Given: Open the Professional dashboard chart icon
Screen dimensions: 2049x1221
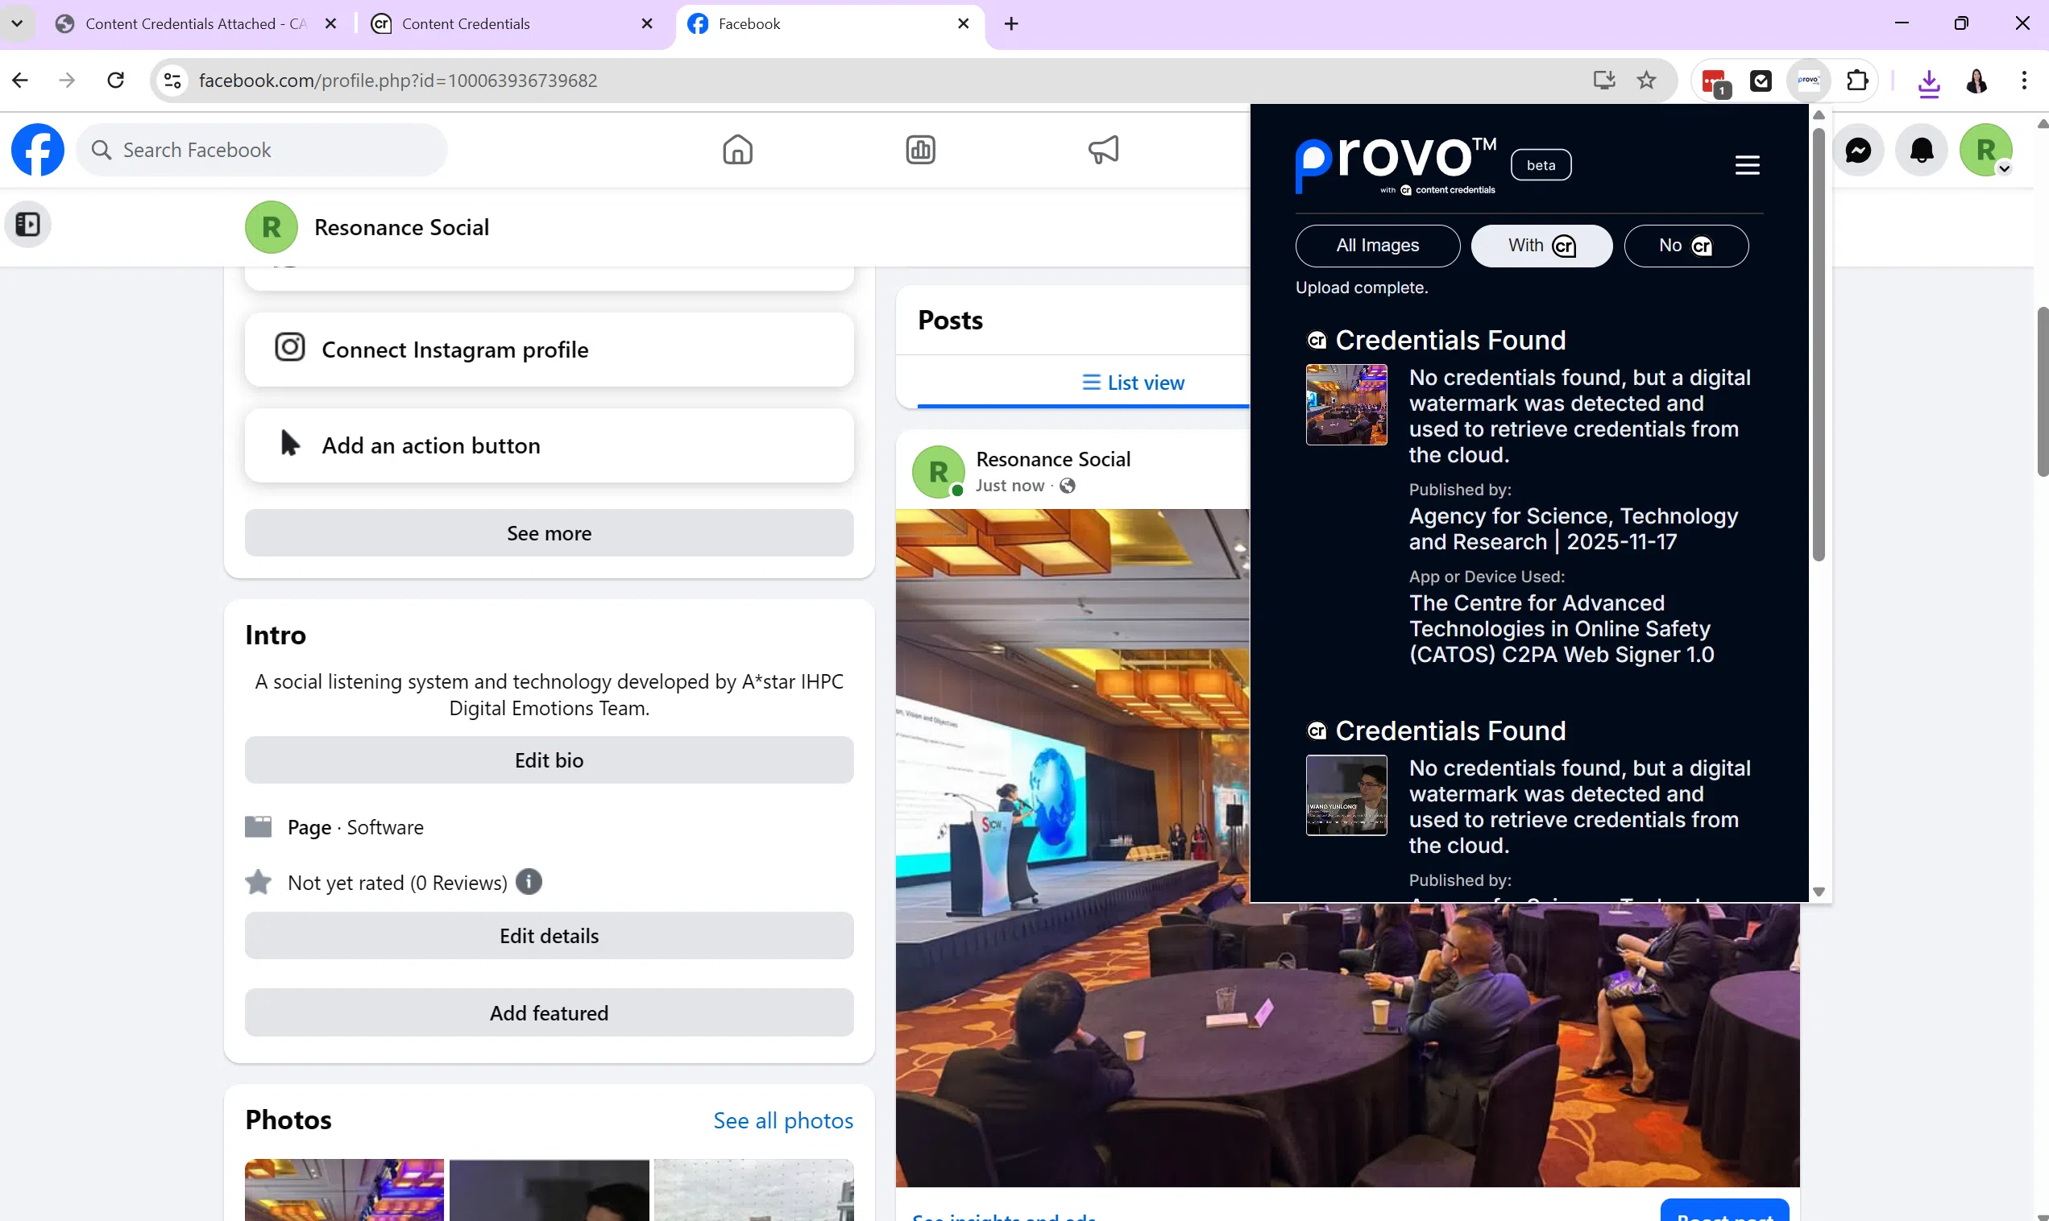Looking at the screenshot, I should (x=920, y=150).
